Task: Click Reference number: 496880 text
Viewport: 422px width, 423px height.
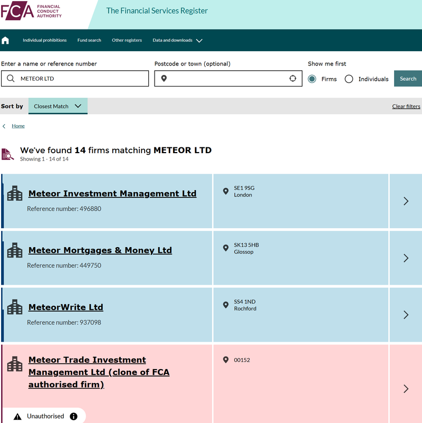Action: tap(64, 209)
